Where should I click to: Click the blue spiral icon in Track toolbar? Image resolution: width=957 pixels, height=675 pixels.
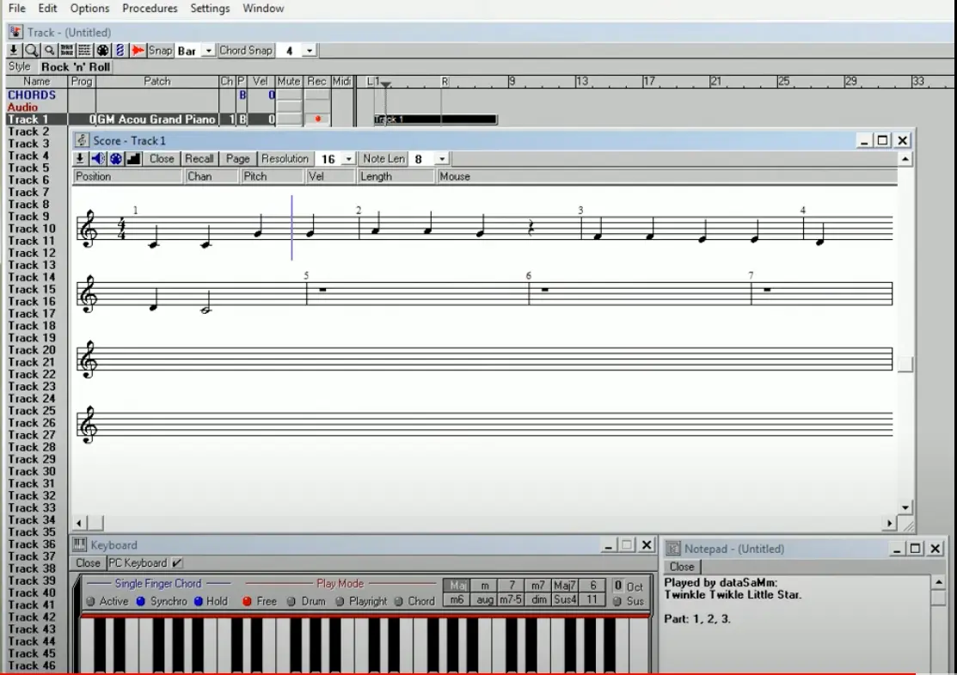tap(120, 51)
